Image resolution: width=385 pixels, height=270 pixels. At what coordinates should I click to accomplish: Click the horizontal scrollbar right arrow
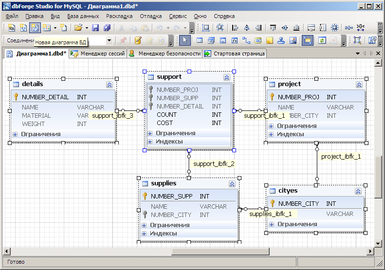pos(370,251)
